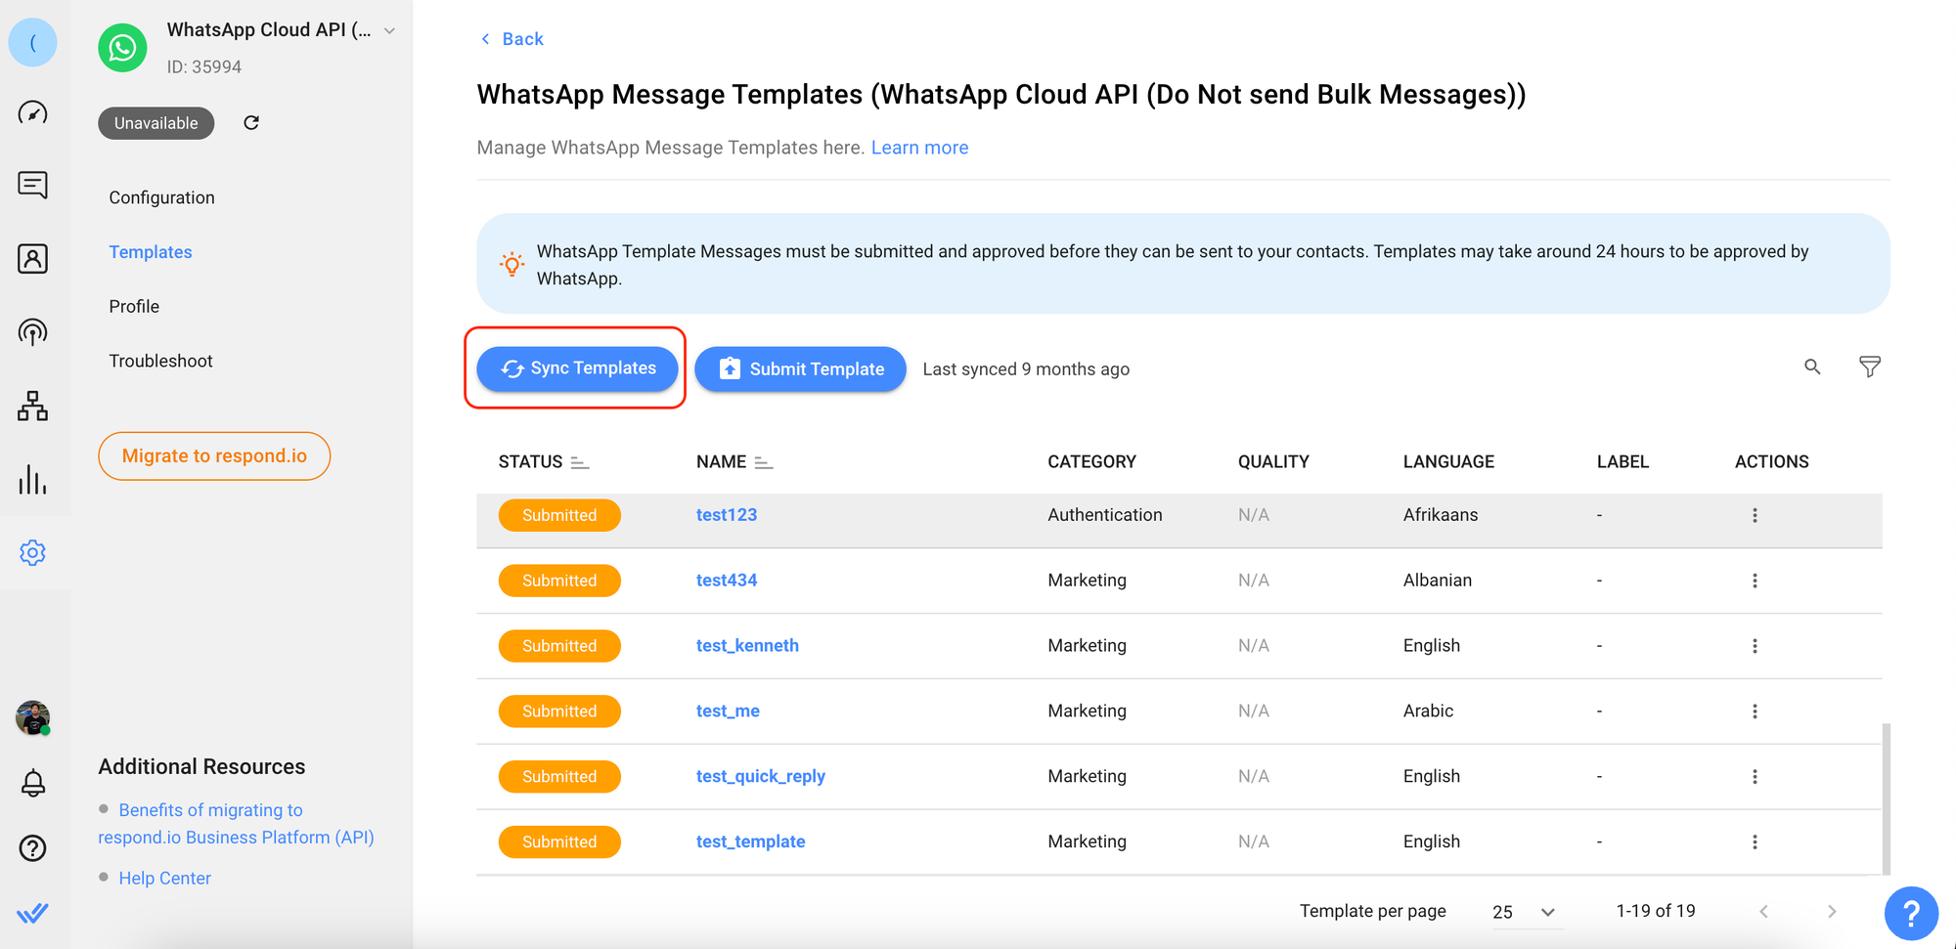Open the Broadcasts antenna icon in sidebar
This screenshot has width=1956, height=949.
[x=32, y=332]
